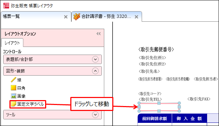Select the 〈取引先住所1〉 field
The image size is (219, 126).
152,57
